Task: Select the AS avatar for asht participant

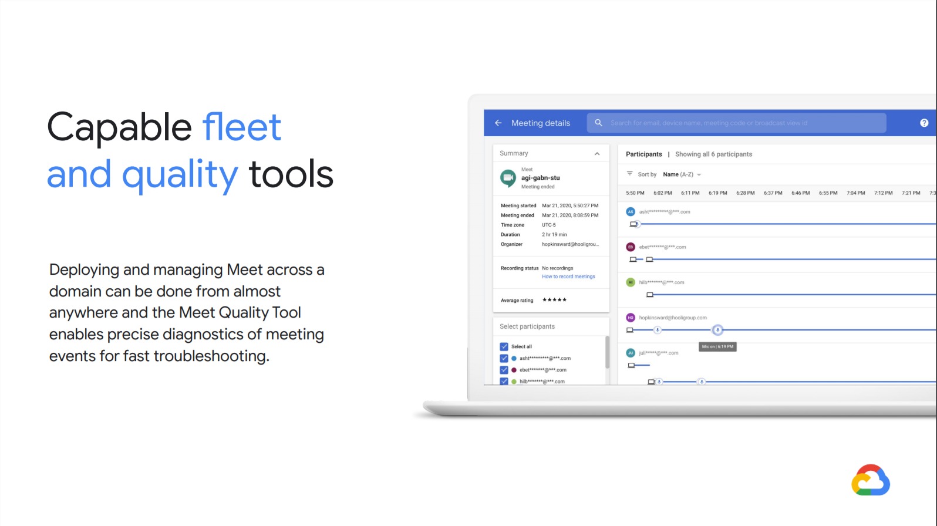Action: coord(631,211)
